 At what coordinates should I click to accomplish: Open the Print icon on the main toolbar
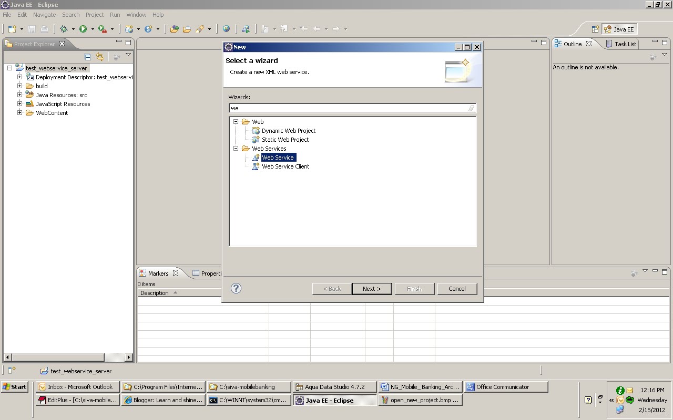point(44,29)
